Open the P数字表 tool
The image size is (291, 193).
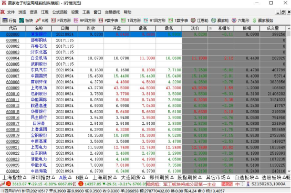tap(109, 20)
